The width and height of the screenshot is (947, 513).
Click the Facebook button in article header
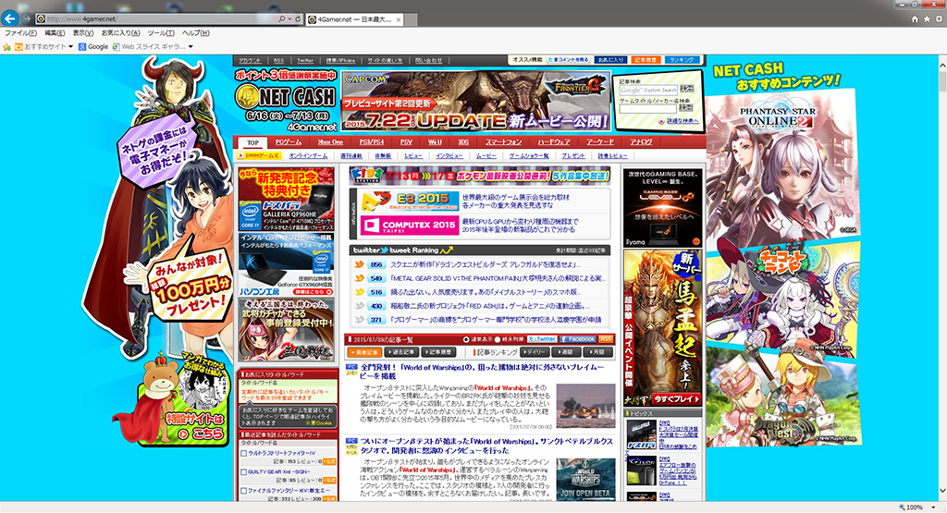(578, 339)
